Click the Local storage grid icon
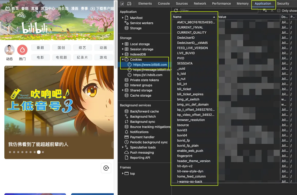This screenshot has height=195, width=297. tap(127, 44)
